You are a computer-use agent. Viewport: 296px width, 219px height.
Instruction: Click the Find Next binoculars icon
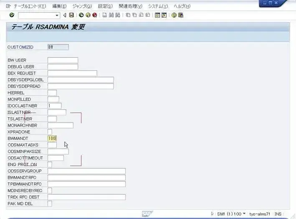click(118, 15)
